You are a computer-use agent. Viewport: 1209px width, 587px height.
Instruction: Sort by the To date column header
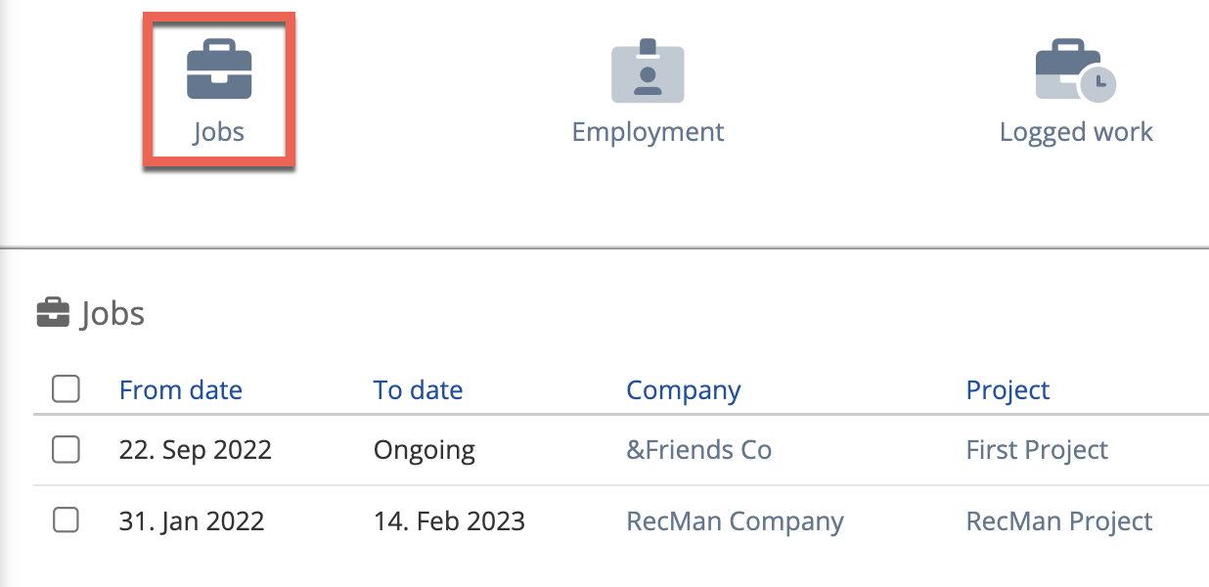(418, 390)
